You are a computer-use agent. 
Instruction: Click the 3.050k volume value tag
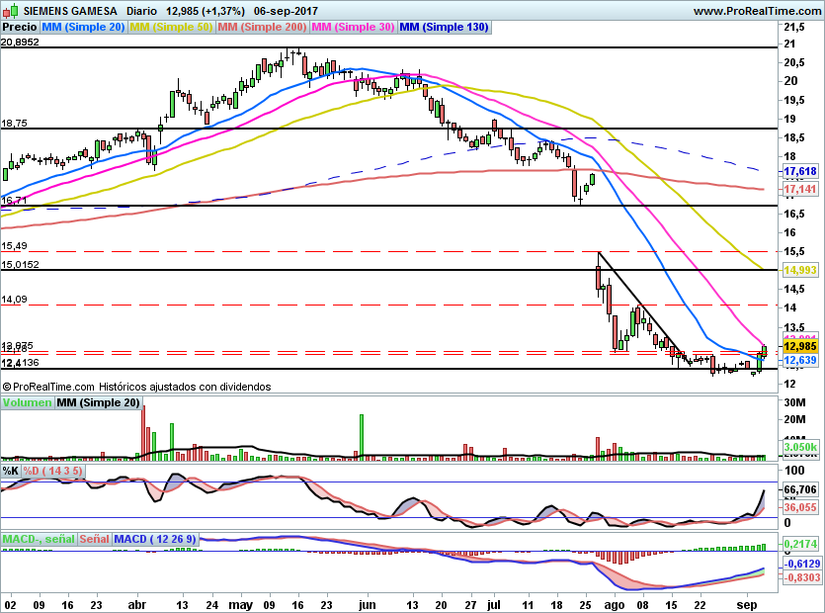[x=800, y=447]
